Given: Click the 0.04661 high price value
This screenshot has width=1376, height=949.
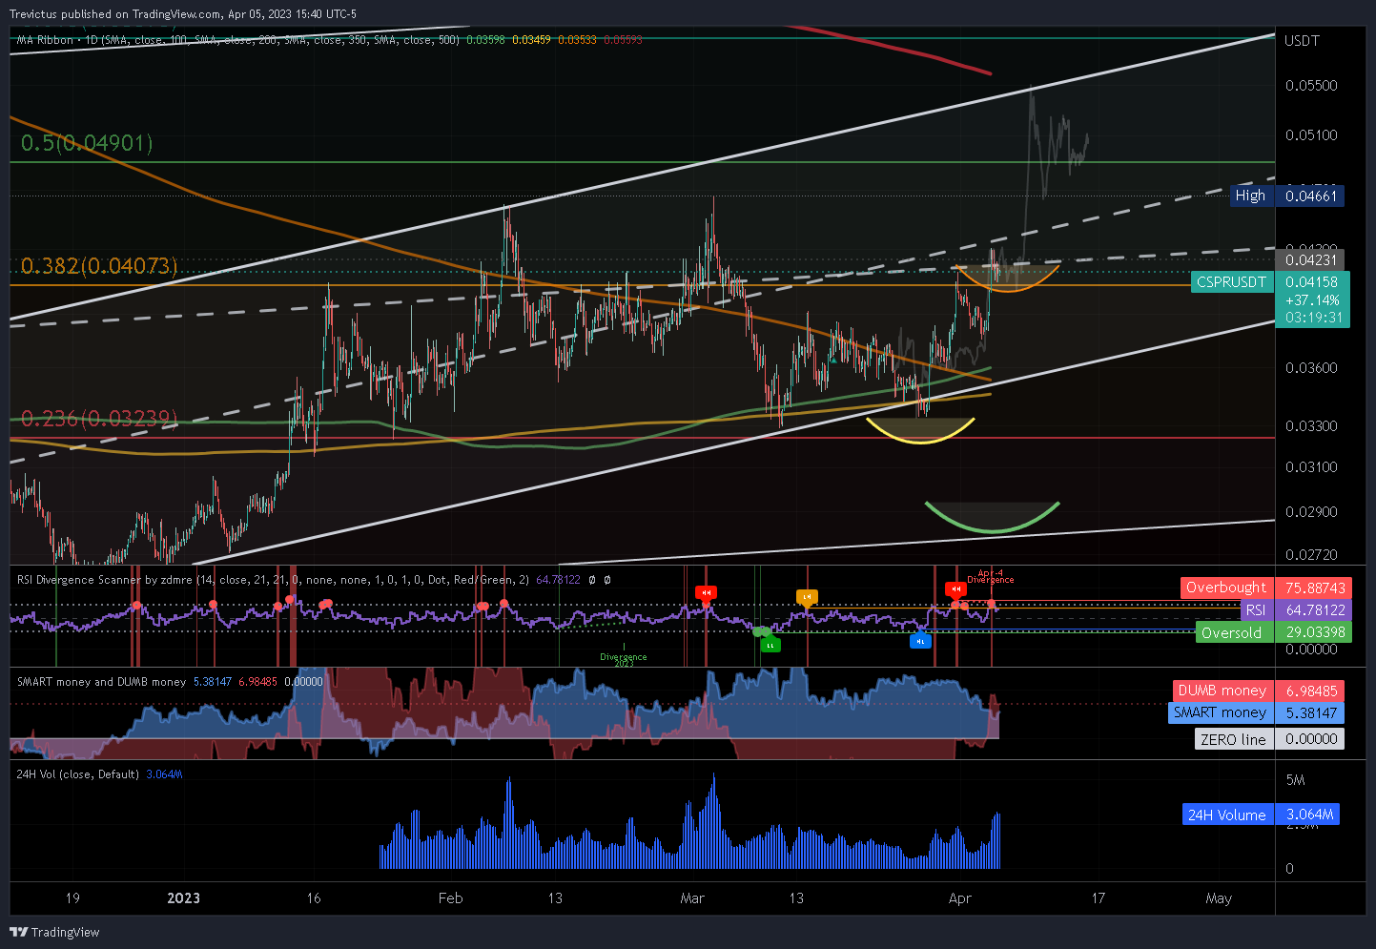Looking at the screenshot, I should tap(1311, 196).
